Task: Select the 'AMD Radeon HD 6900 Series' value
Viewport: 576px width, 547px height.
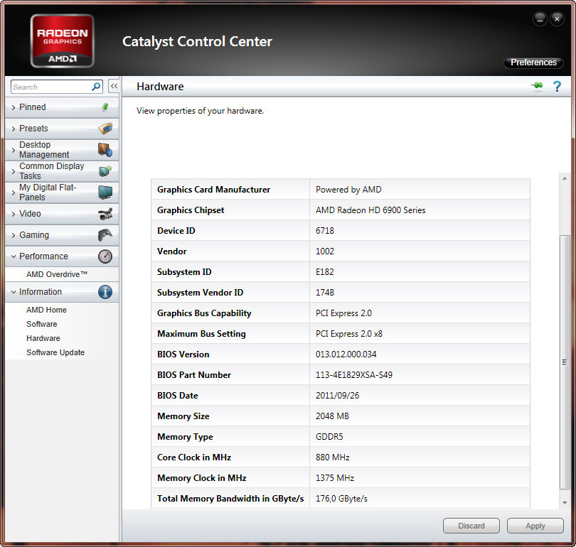Action: pyautogui.click(x=370, y=210)
